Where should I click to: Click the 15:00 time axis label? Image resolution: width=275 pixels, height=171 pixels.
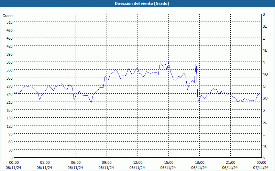168,163
